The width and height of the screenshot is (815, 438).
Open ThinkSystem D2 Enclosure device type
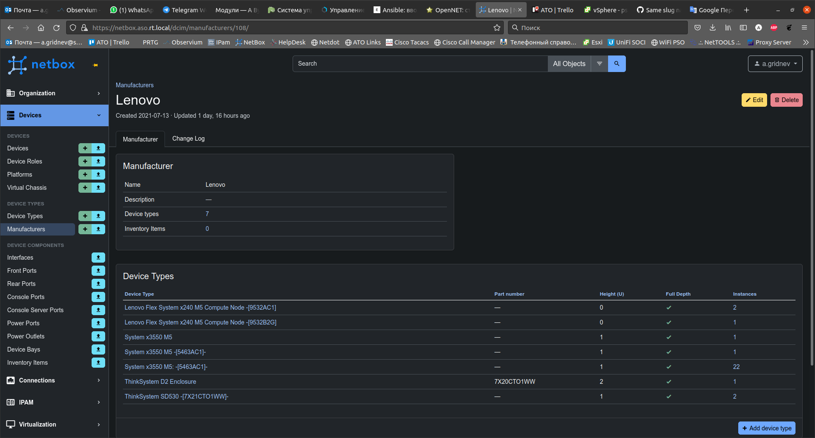click(160, 381)
